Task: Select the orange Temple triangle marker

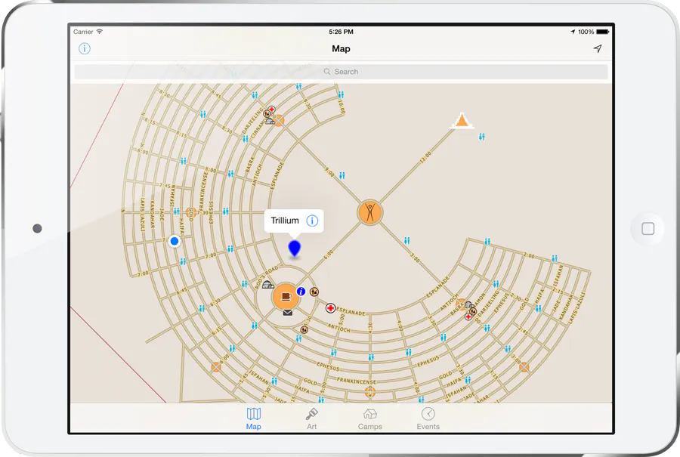Action: tap(462, 121)
